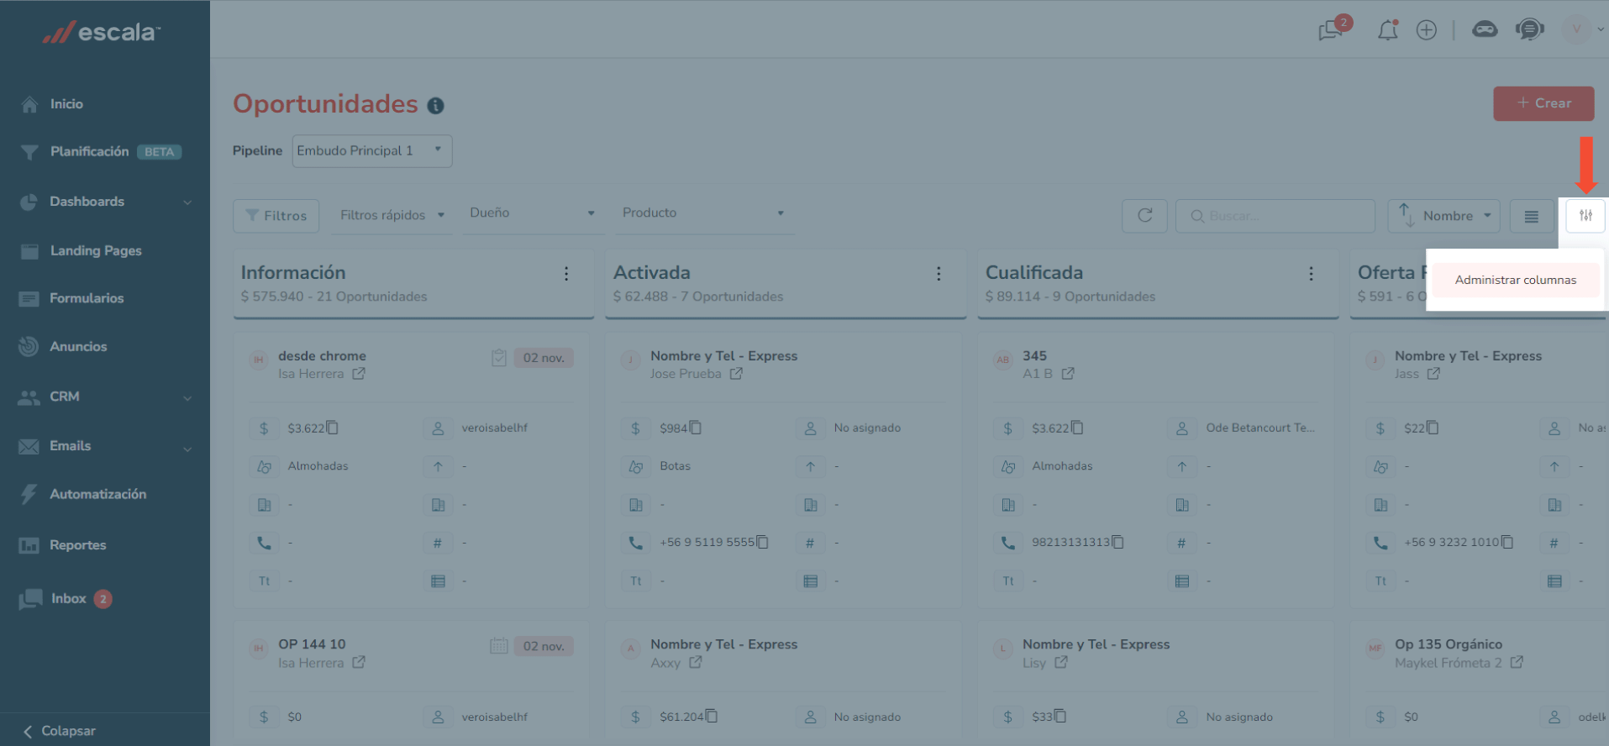Click Almohadas product on 345 card
This screenshot has height=746, width=1609.
click(1062, 466)
